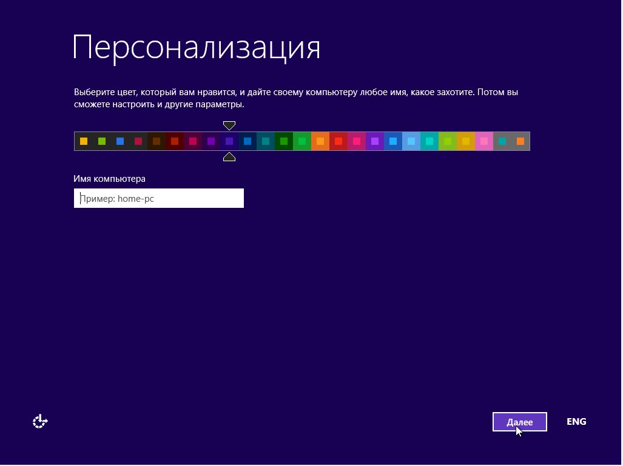
Task: Pick the yellow swatch on dark gray
Action: pyautogui.click(x=84, y=142)
